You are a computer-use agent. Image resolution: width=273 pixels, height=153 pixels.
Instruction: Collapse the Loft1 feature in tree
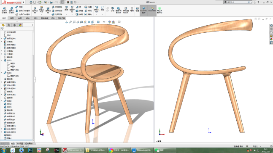[2, 61]
